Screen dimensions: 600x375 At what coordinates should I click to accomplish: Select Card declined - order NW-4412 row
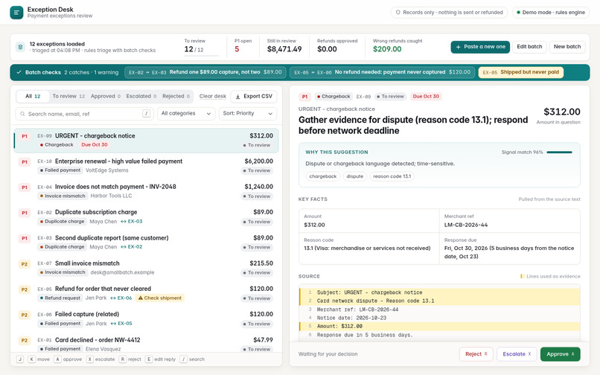point(146,344)
